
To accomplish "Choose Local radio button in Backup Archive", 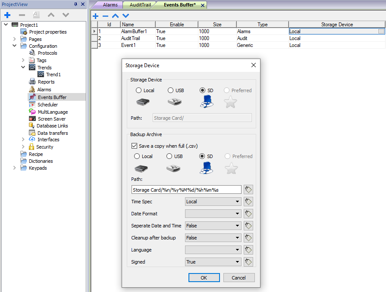I will pos(137,156).
